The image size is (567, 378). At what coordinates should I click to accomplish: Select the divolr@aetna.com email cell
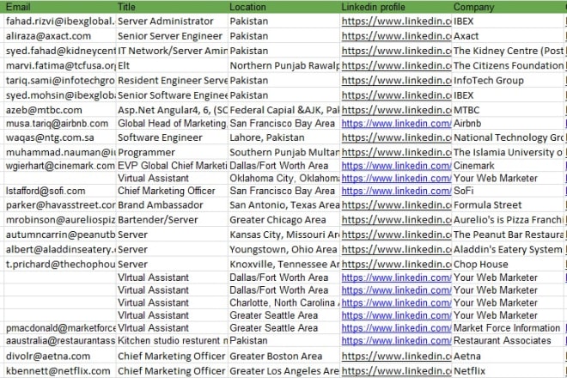[59, 356]
